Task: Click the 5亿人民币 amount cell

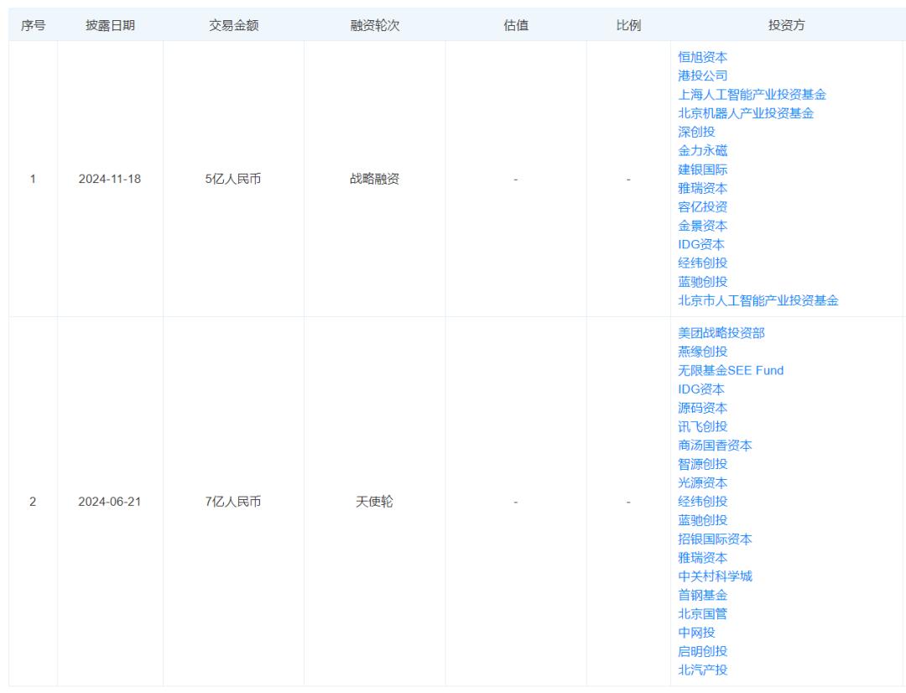Action: (233, 180)
